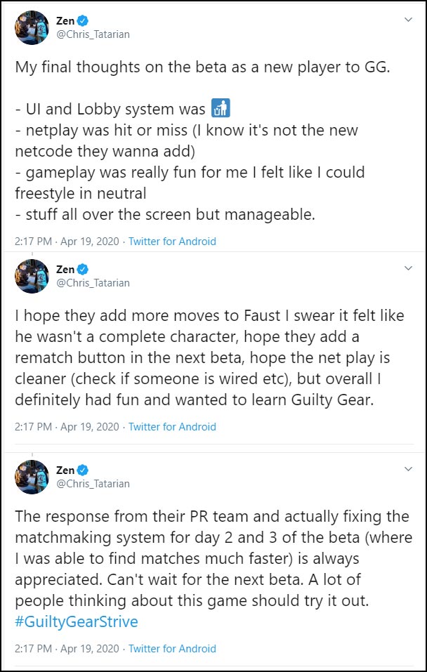Open the @Chris_Tatarian handle on the Faust tweet
The width and height of the screenshot is (427, 672).
[93, 282]
